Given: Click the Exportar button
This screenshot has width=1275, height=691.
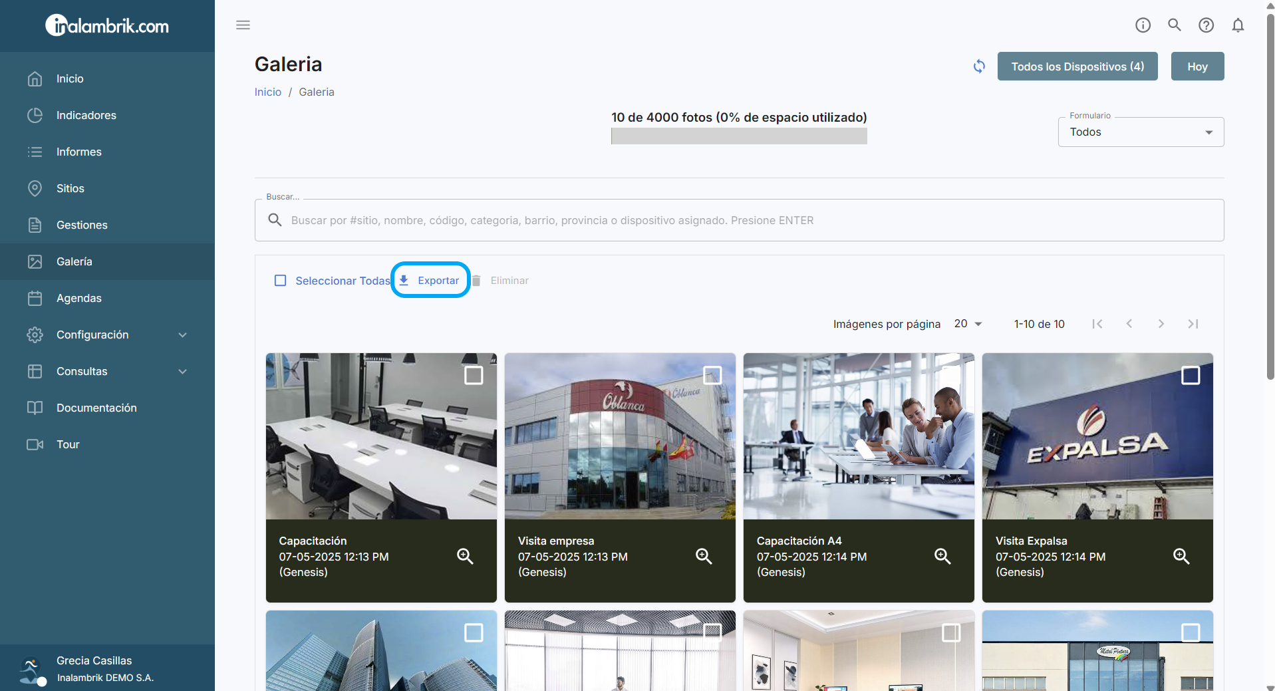Looking at the screenshot, I should click(x=430, y=281).
